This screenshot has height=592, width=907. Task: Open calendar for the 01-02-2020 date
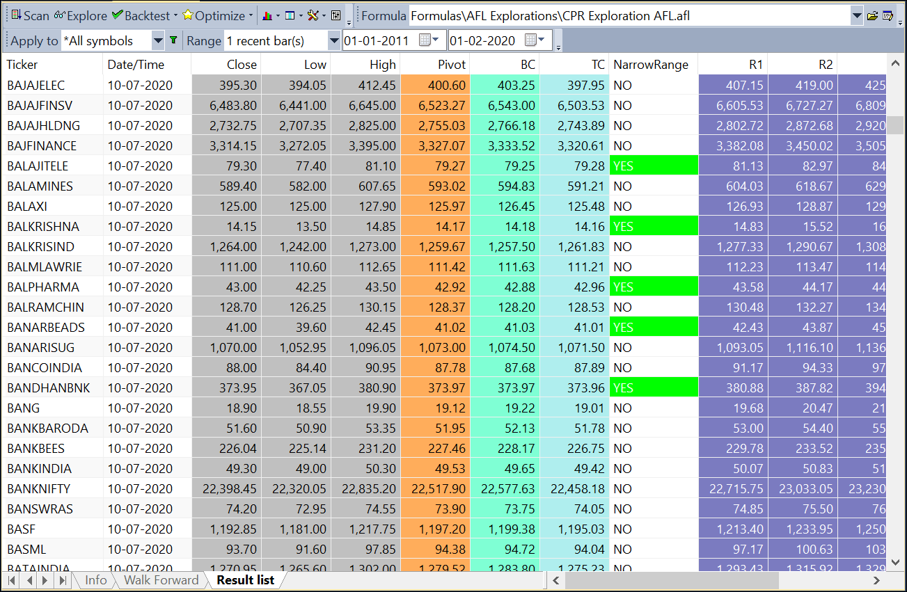pos(535,40)
